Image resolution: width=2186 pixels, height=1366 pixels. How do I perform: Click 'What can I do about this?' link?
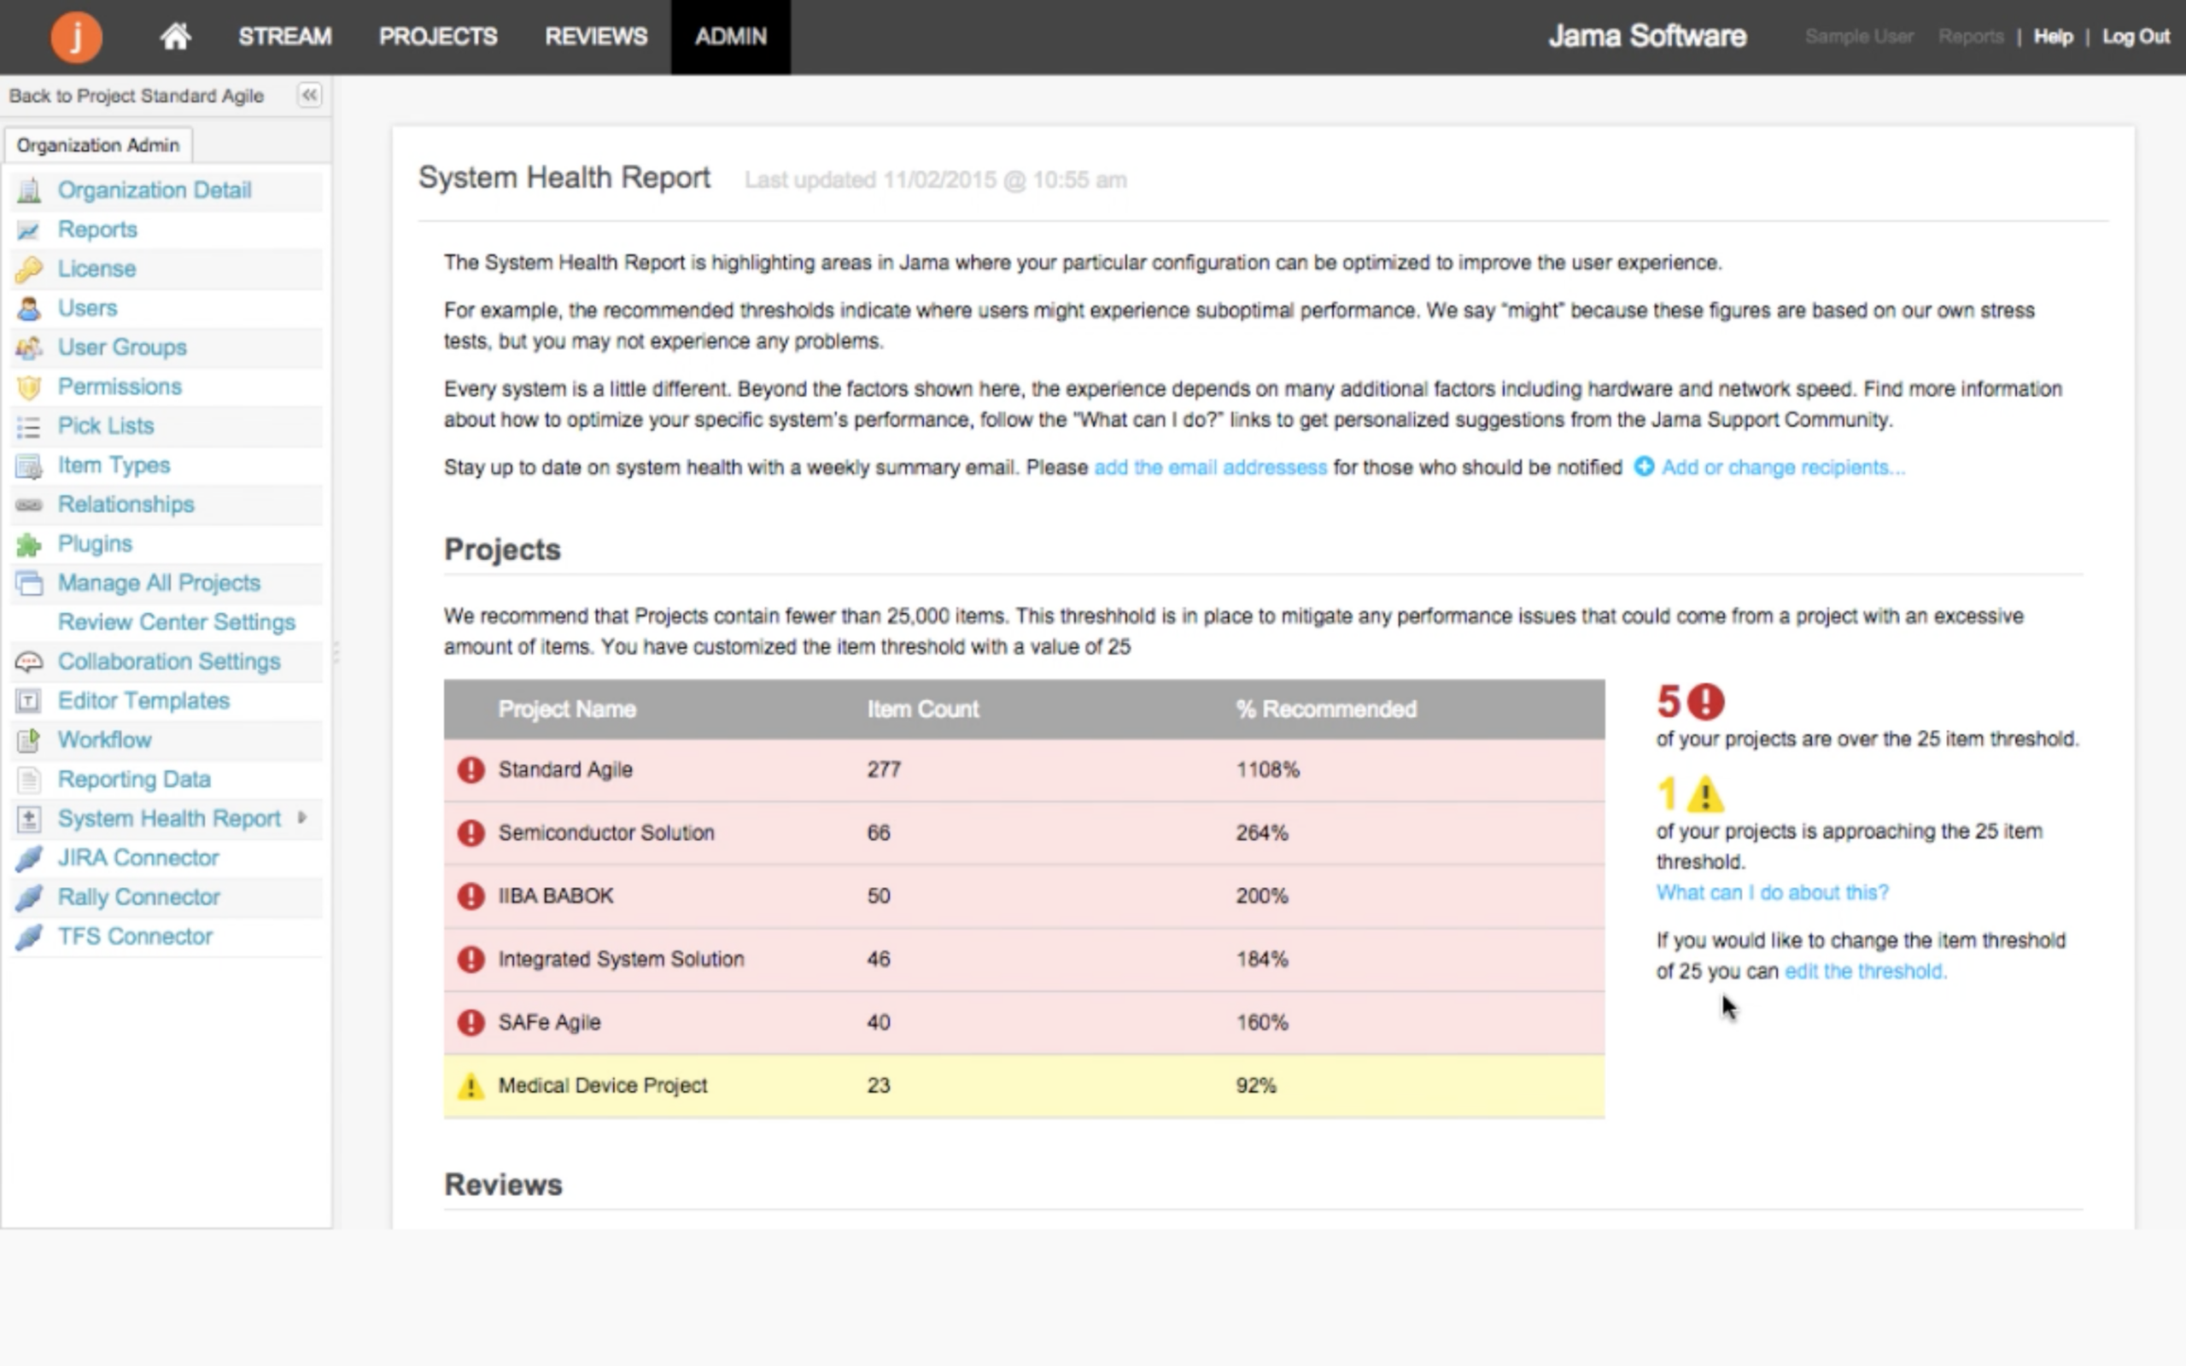(x=1773, y=893)
